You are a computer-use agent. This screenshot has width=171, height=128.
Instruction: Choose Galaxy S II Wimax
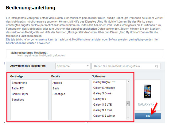pyautogui.click(x=104, y=116)
